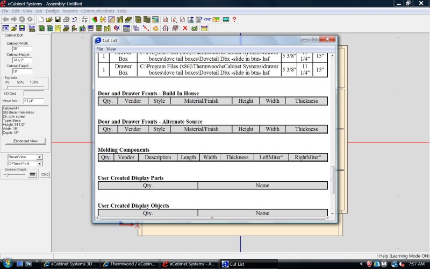
Task: Click the Windows Start orb
Action: click(x=7, y=263)
